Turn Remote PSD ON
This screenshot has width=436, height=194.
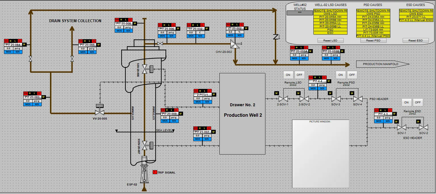coord(341,75)
